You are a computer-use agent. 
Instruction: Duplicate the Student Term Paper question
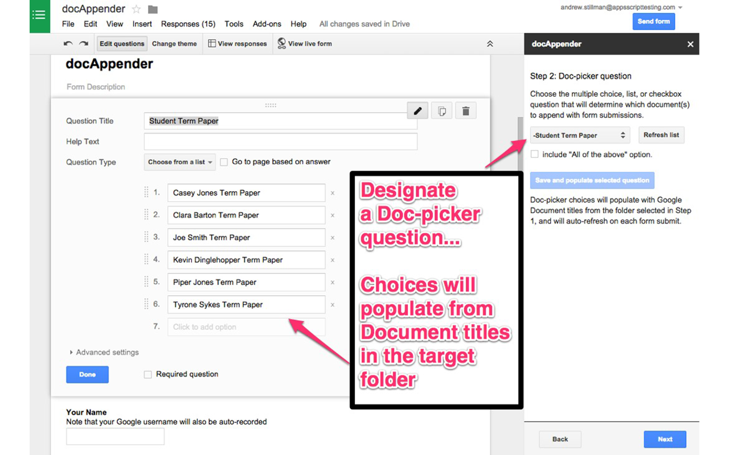click(x=441, y=111)
